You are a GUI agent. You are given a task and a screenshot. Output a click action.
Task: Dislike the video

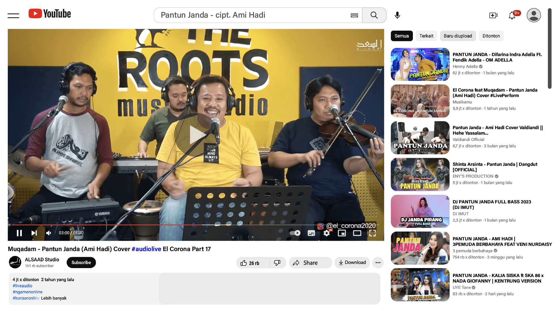[277, 263]
